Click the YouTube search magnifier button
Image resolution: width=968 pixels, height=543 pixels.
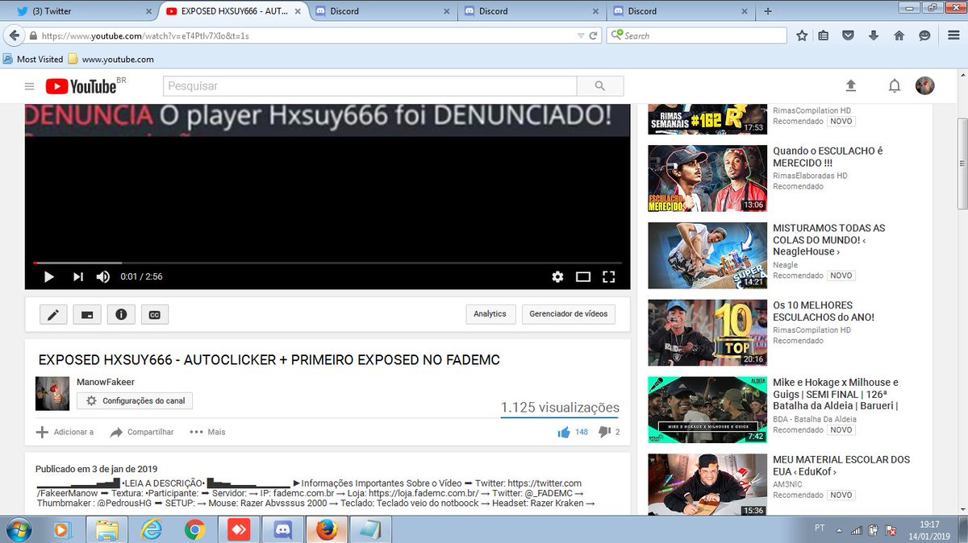(600, 86)
